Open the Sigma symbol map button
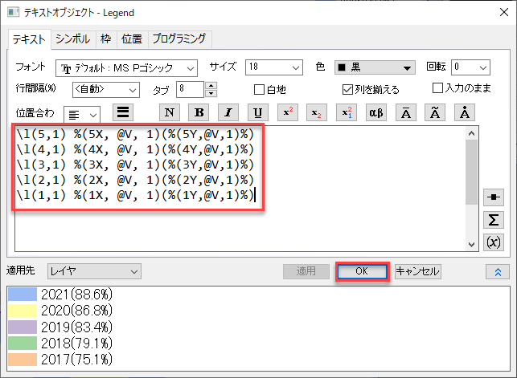The height and width of the screenshot is (378, 517). 494,220
